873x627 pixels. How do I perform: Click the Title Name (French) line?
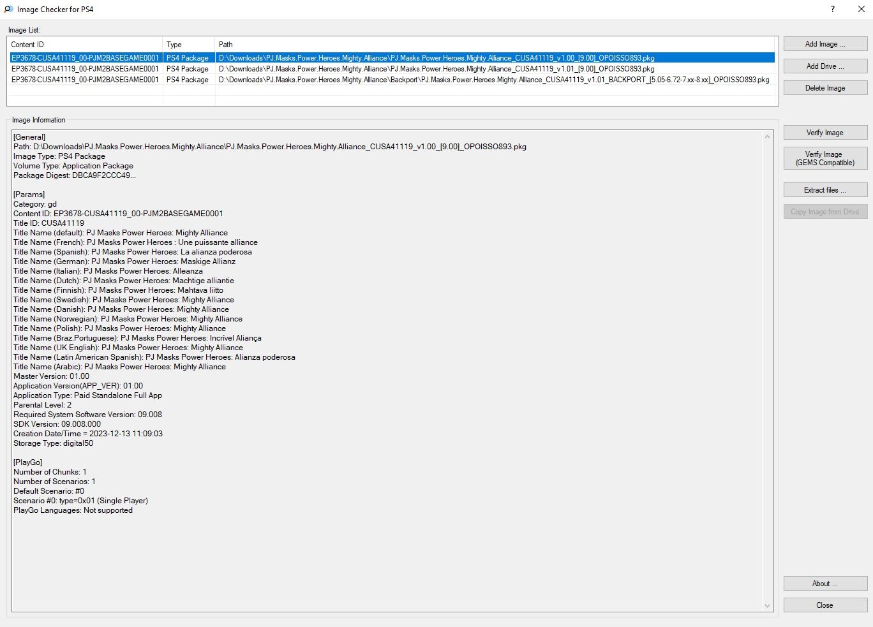coord(135,242)
